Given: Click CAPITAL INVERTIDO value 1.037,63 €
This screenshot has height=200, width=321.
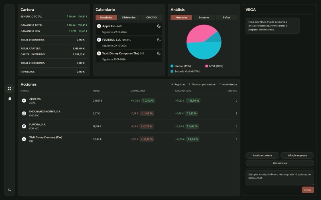Looking at the screenshot, I should 79,54.
